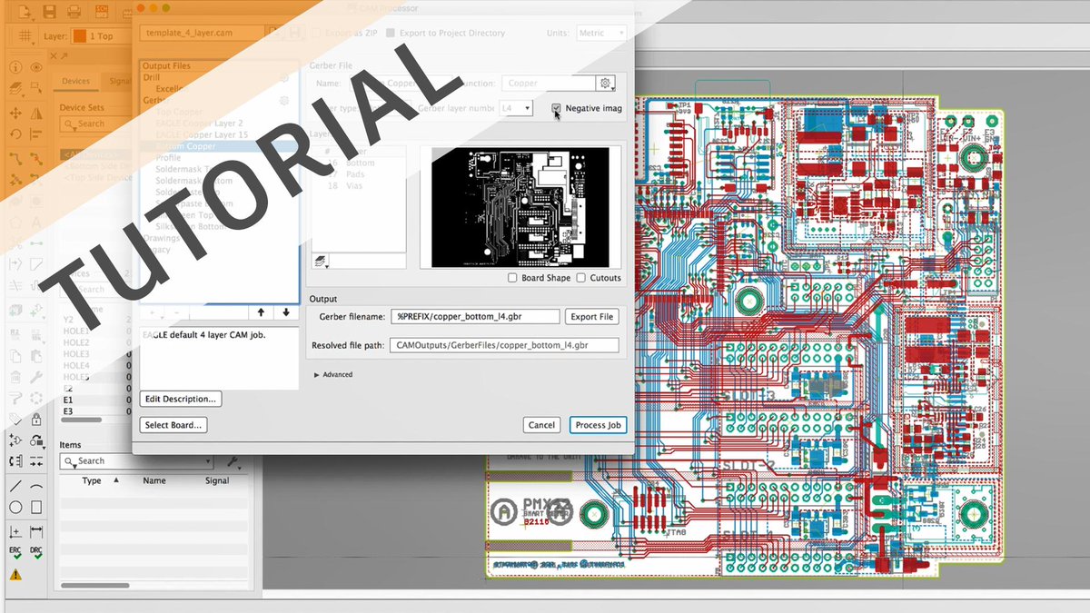
Task: Select the Line drawing tool
Action: (15, 486)
